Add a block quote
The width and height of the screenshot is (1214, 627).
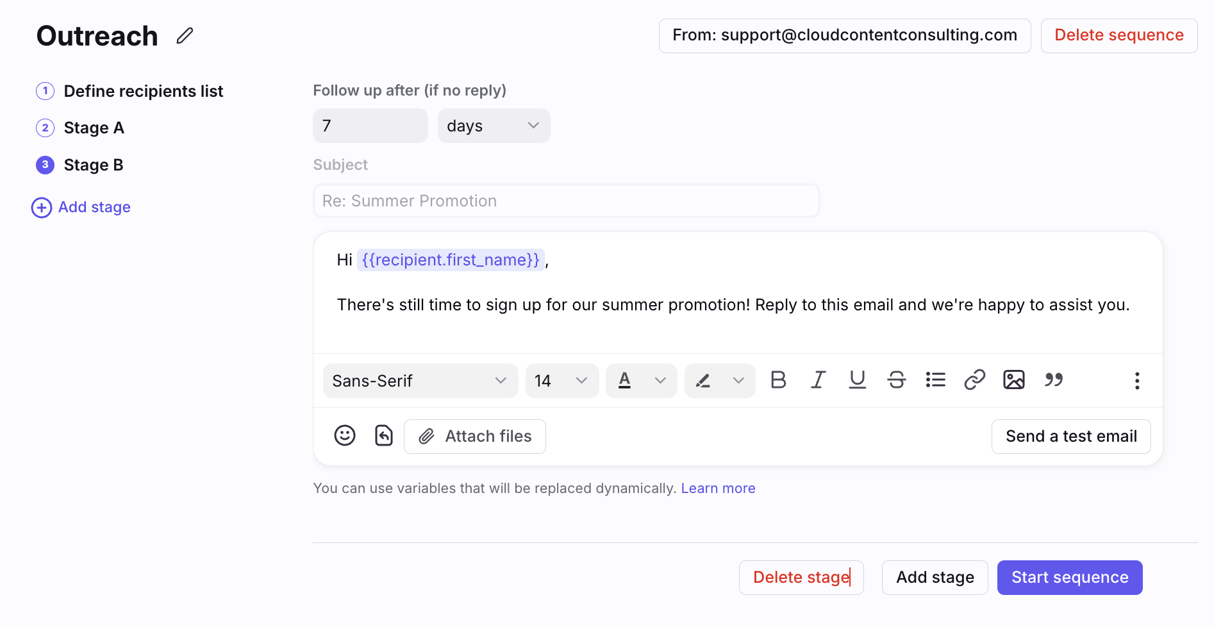(1054, 380)
